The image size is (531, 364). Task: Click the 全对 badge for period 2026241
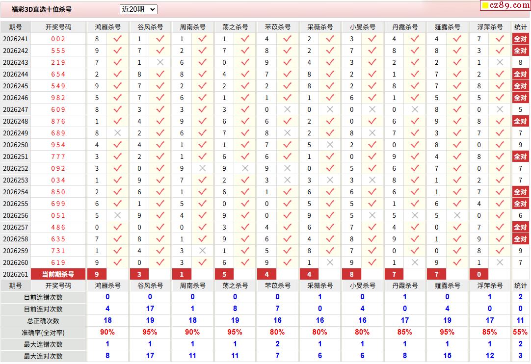521,39
